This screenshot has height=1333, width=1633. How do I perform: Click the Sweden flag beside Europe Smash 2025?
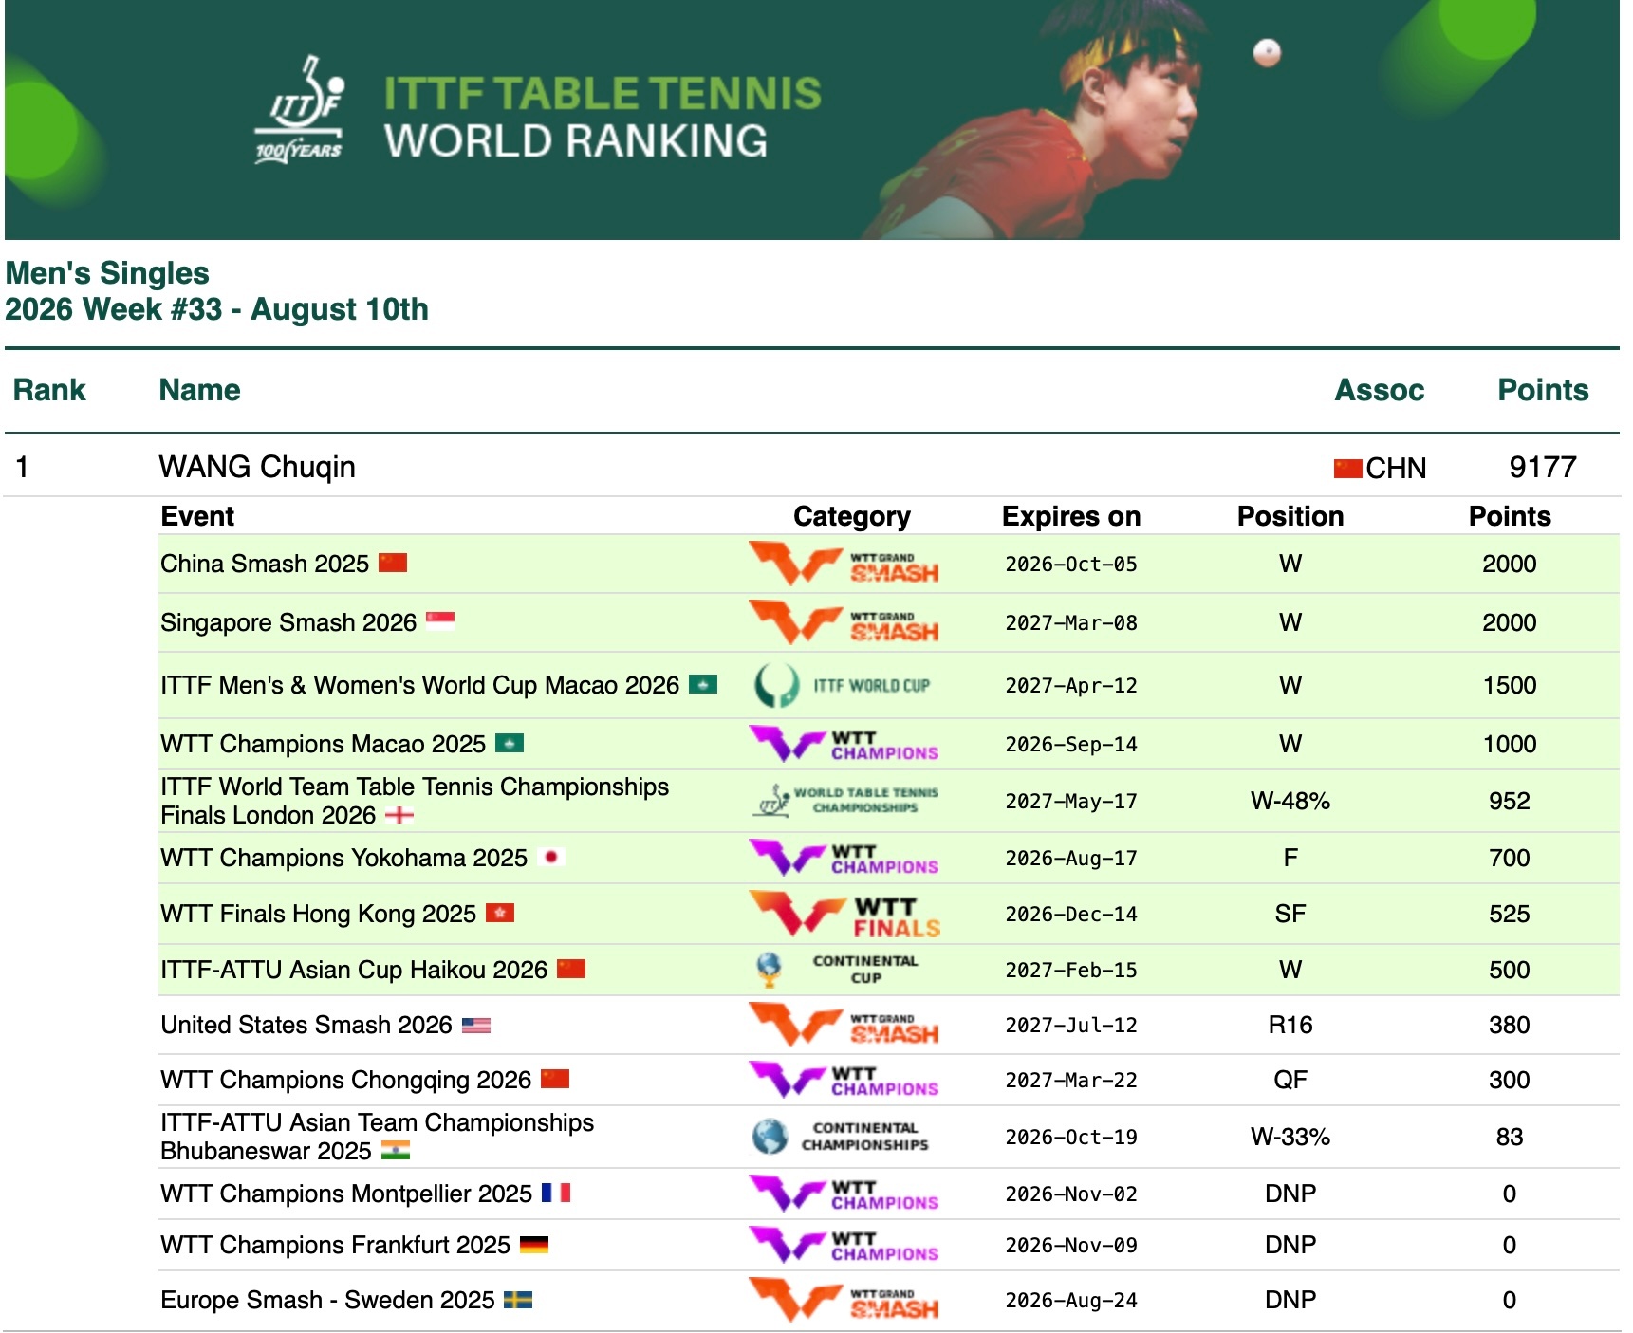click(518, 1299)
